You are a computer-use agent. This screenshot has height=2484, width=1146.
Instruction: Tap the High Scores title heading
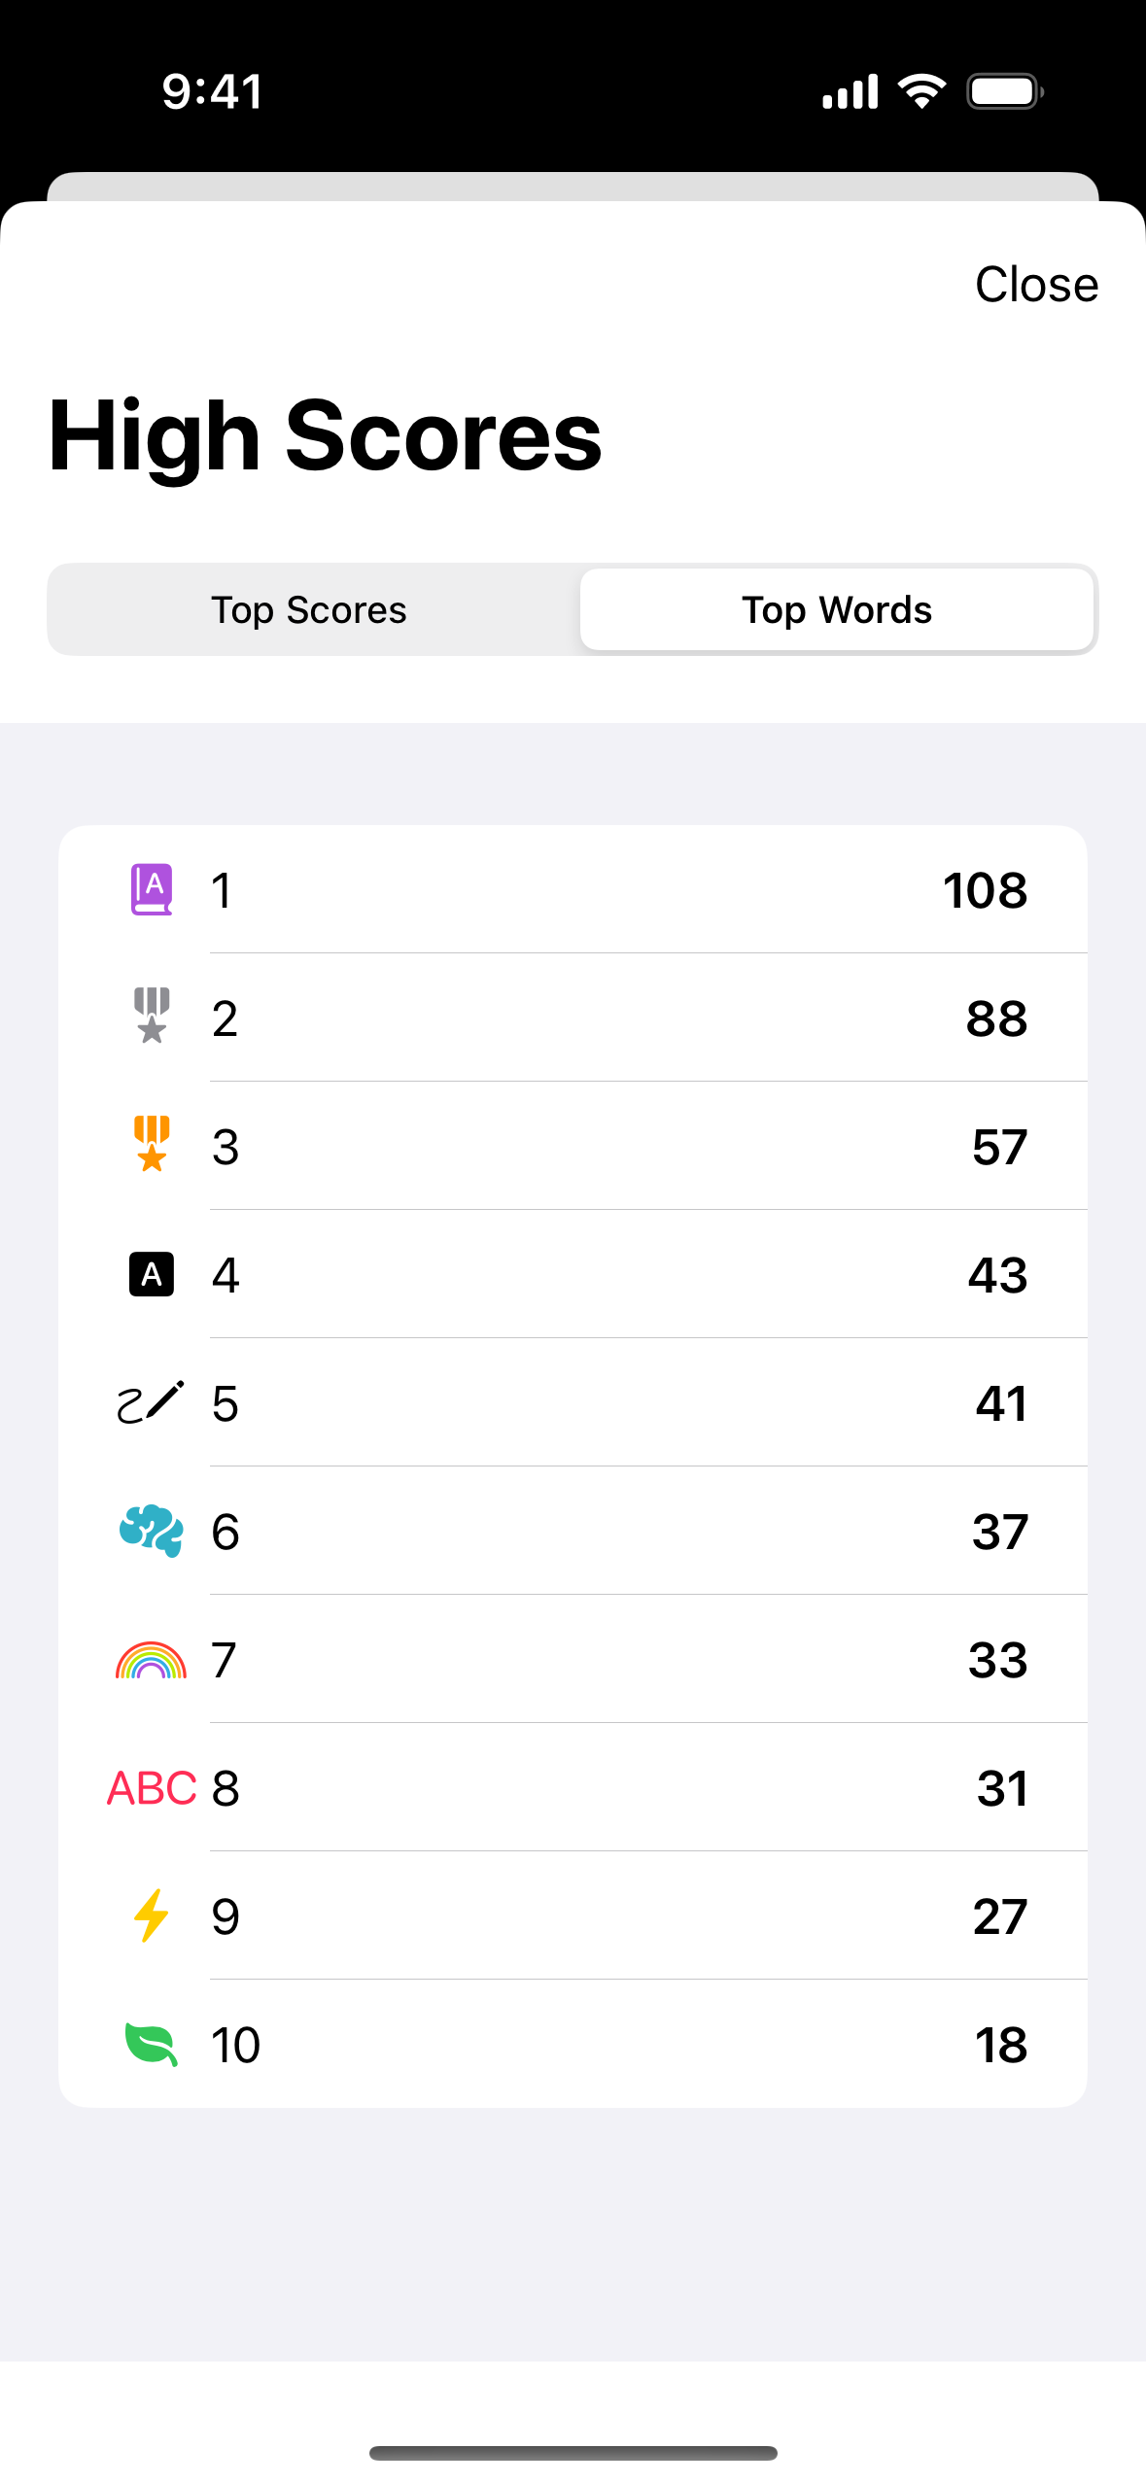coord(326,436)
